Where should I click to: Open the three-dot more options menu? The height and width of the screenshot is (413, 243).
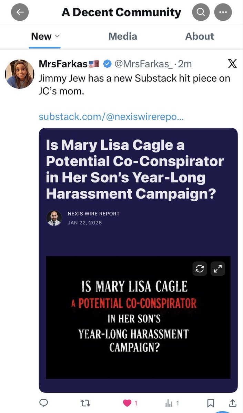(223, 13)
